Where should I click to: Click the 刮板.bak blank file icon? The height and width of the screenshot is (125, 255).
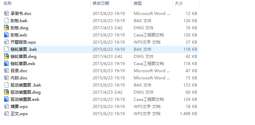point(6,20)
